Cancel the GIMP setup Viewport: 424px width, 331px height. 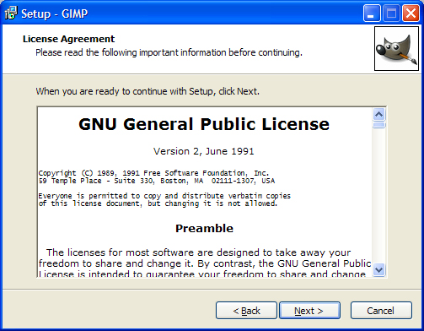click(381, 311)
